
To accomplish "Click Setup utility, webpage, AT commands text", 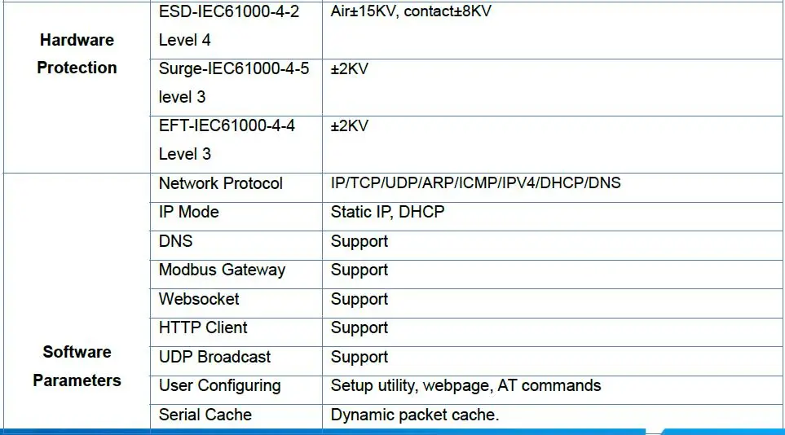I will tap(465, 386).
